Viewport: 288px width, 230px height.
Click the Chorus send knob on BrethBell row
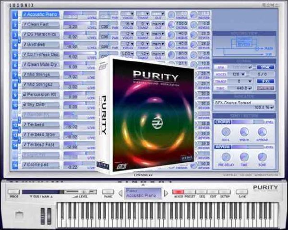pos(171,45)
